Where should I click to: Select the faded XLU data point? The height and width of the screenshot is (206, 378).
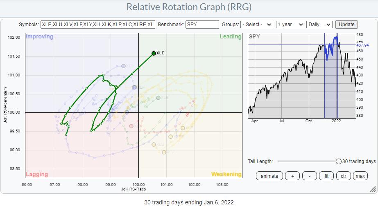click(154, 144)
